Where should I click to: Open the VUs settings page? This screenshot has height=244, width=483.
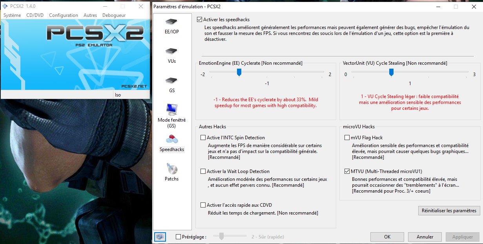coord(171,55)
